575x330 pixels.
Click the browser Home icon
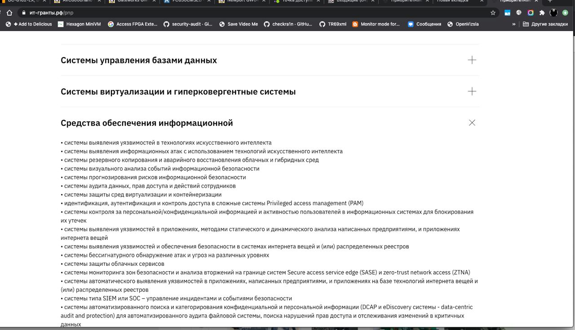click(9, 13)
